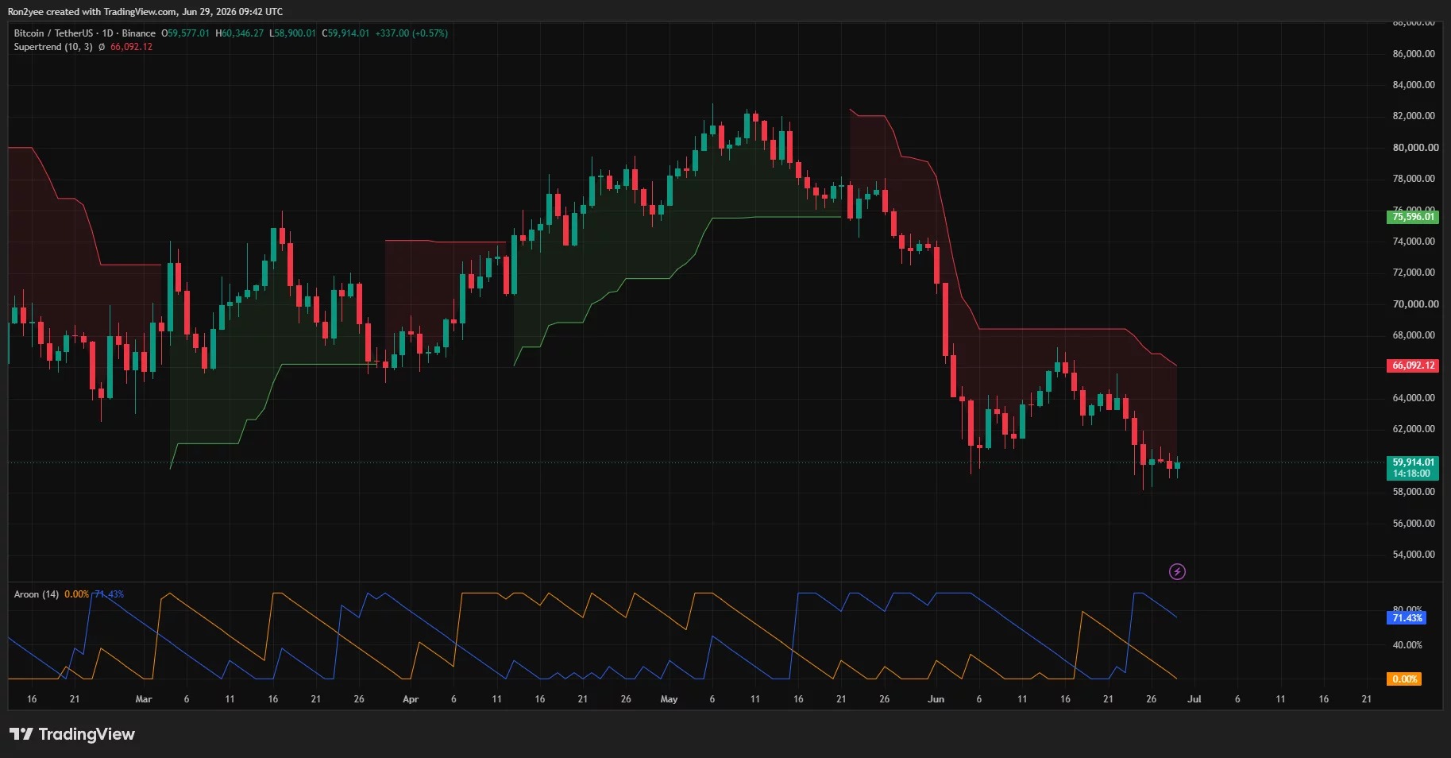Image resolution: width=1451 pixels, height=758 pixels.
Task: Click the 62,000.00 price scale tick
Action: (x=1414, y=429)
